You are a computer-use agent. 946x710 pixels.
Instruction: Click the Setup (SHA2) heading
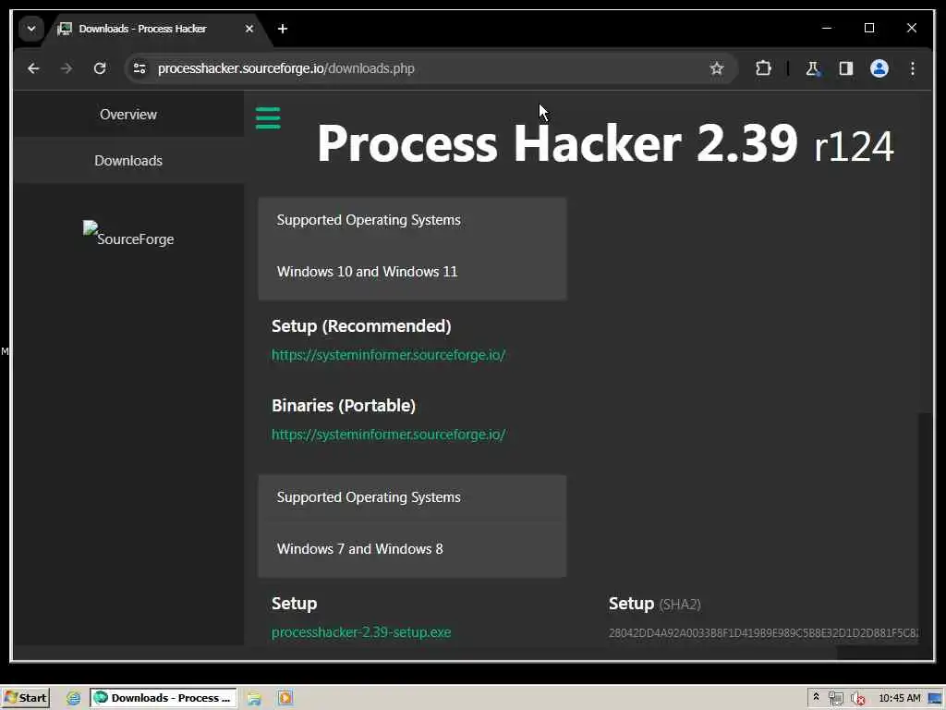655,604
